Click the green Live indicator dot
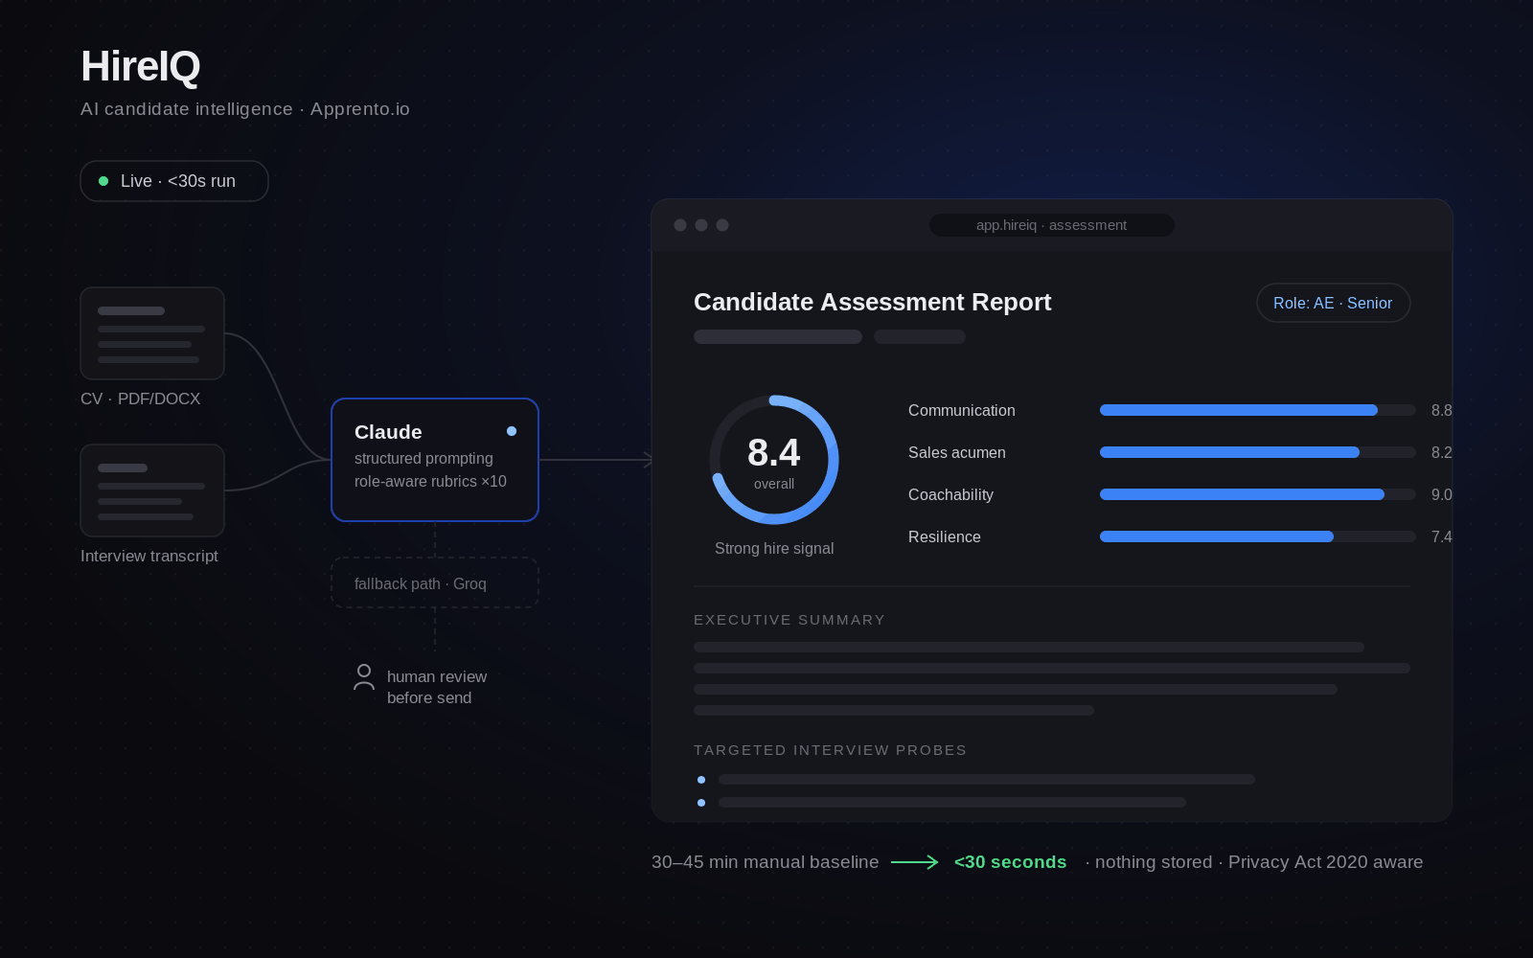1533x958 pixels. pos(103,181)
